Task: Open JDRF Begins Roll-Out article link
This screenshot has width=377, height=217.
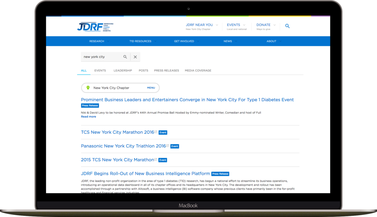Action: 145,174
